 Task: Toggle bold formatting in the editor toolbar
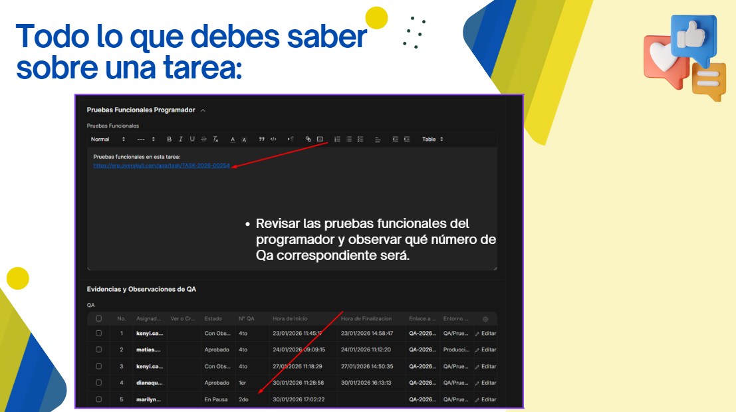[170, 140]
